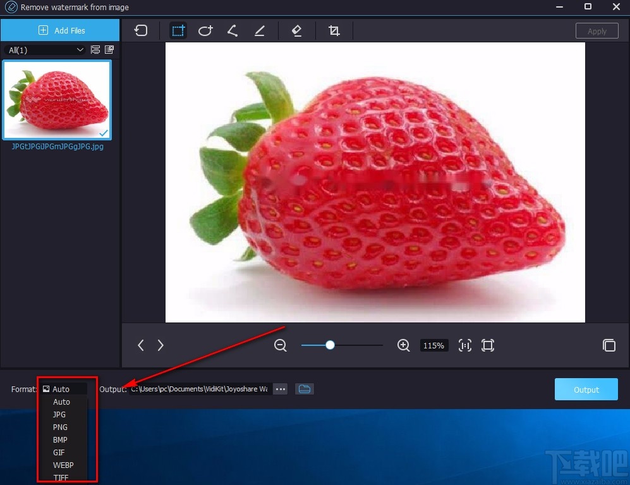Screen dimensions: 630x485
Task: Click the zoom out magnifier icon
Action: (x=281, y=345)
